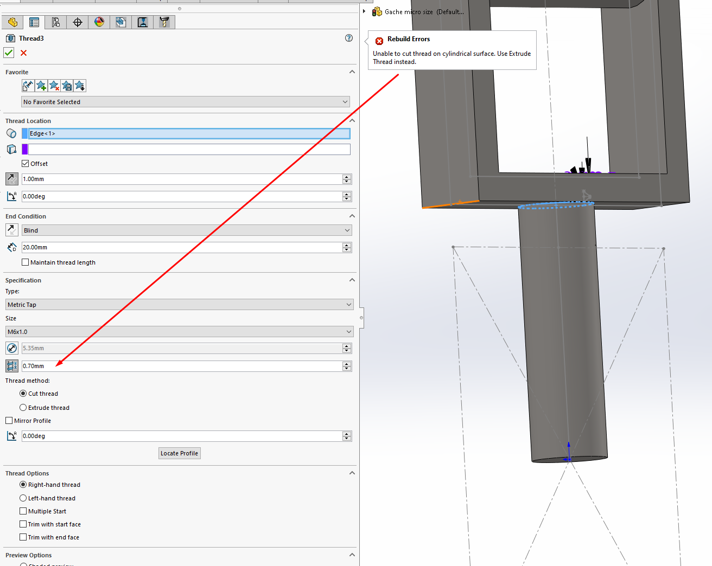Click the 0.00deg start angle field

pyautogui.click(x=182, y=196)
